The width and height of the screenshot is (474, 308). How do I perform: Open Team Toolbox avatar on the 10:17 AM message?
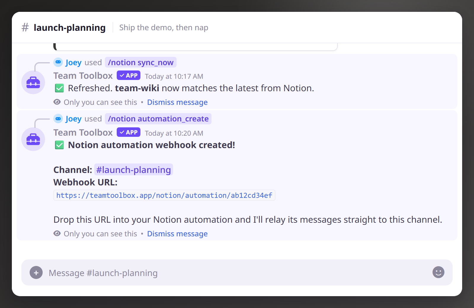pos(33,82)
